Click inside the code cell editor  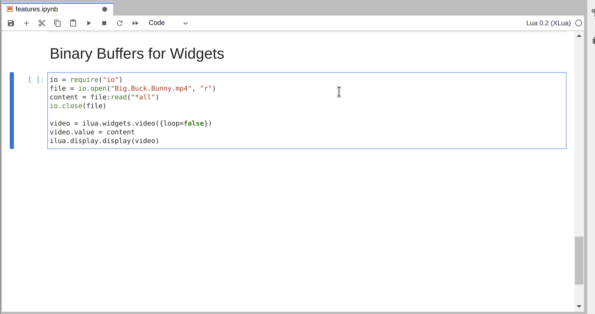coord(307,110)
